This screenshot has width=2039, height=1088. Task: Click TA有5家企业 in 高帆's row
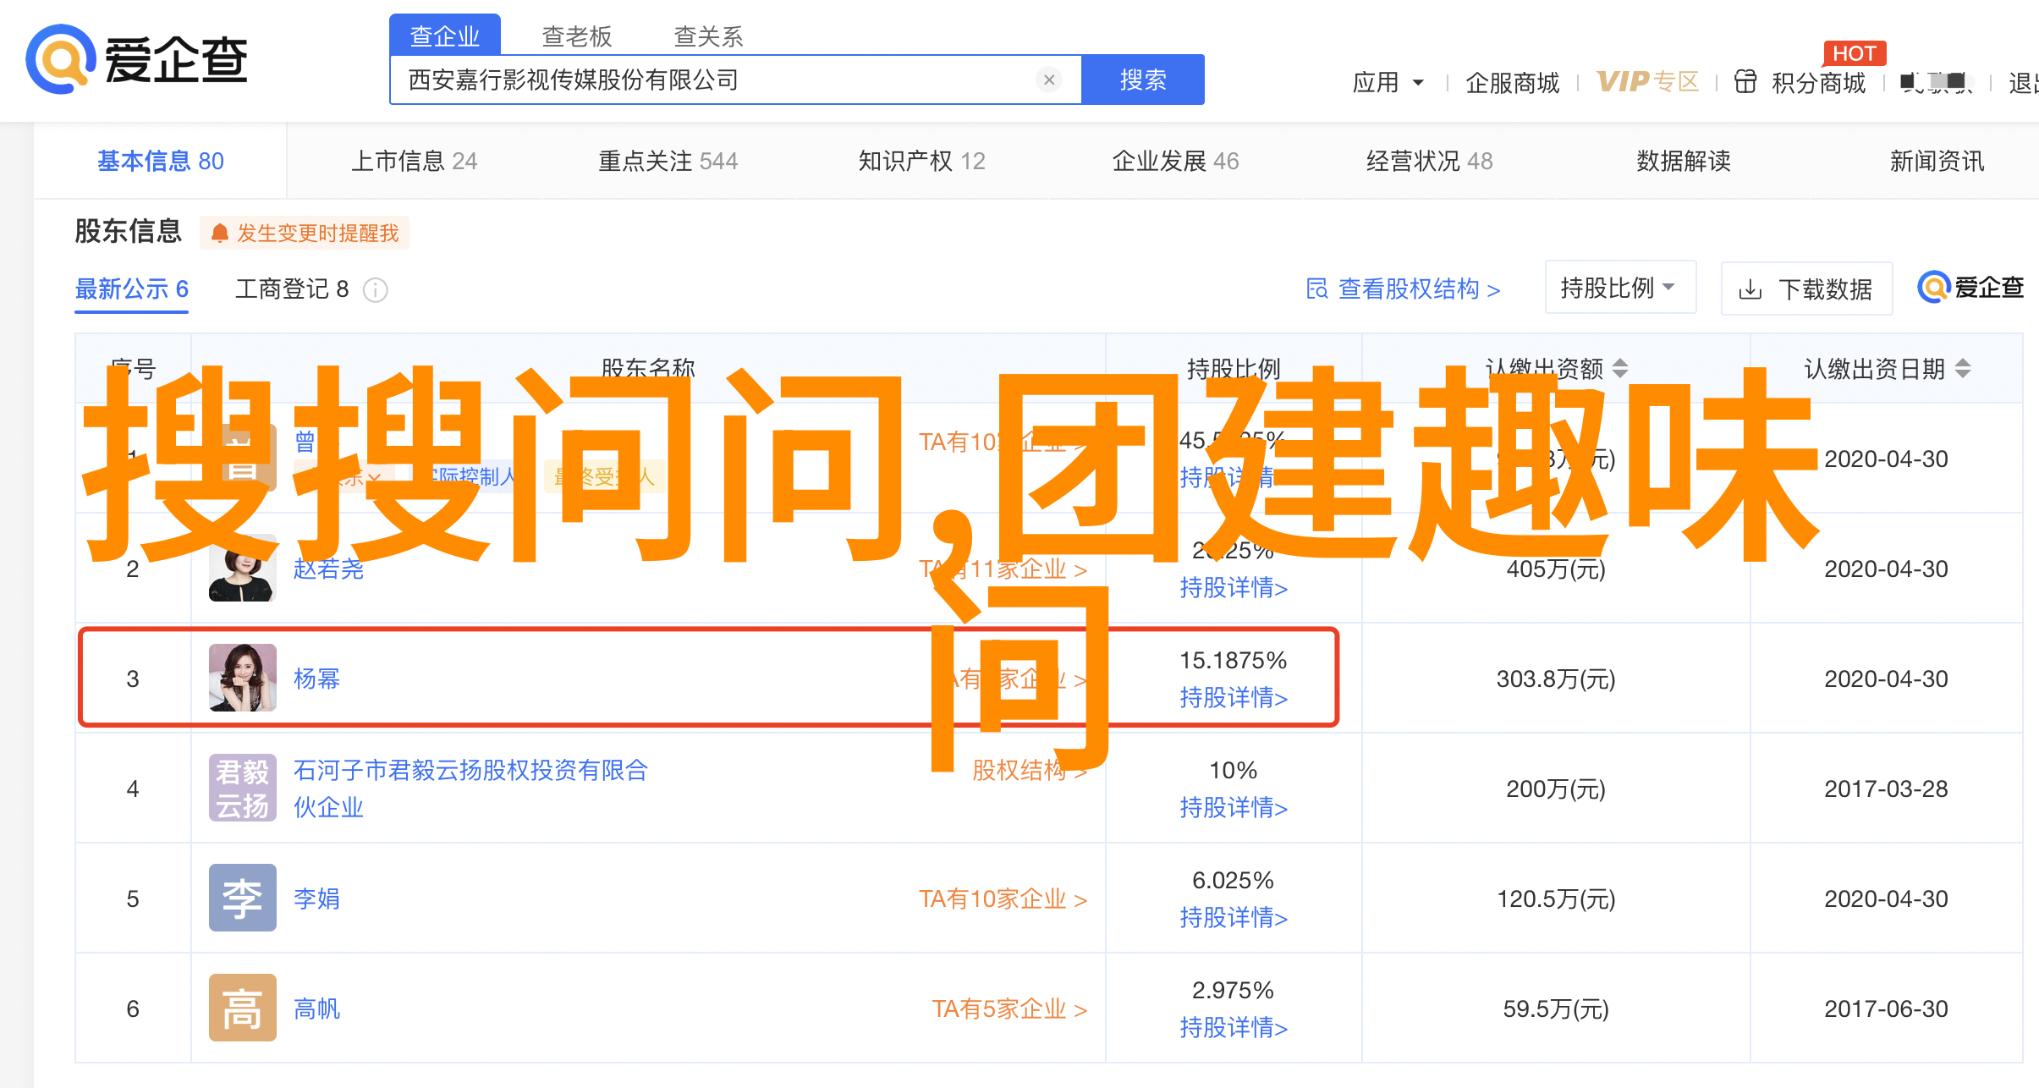coord(1009,1008)
